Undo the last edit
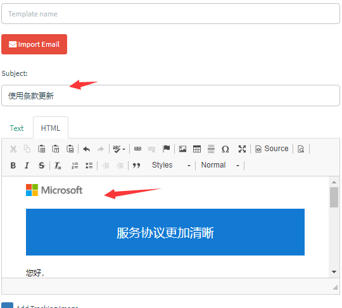This screenshot has width=342, height=308. 87,149
